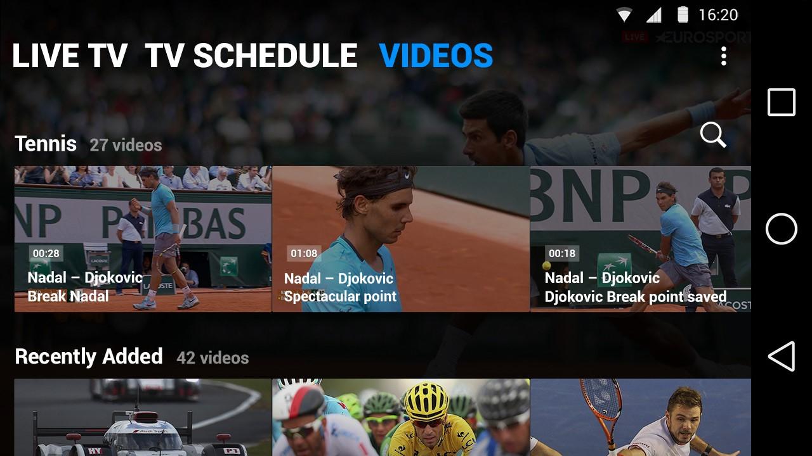The height and width of the screenshot is (456, 812).
Task: Tap the Android home circle button
Action: click(782, 229)
